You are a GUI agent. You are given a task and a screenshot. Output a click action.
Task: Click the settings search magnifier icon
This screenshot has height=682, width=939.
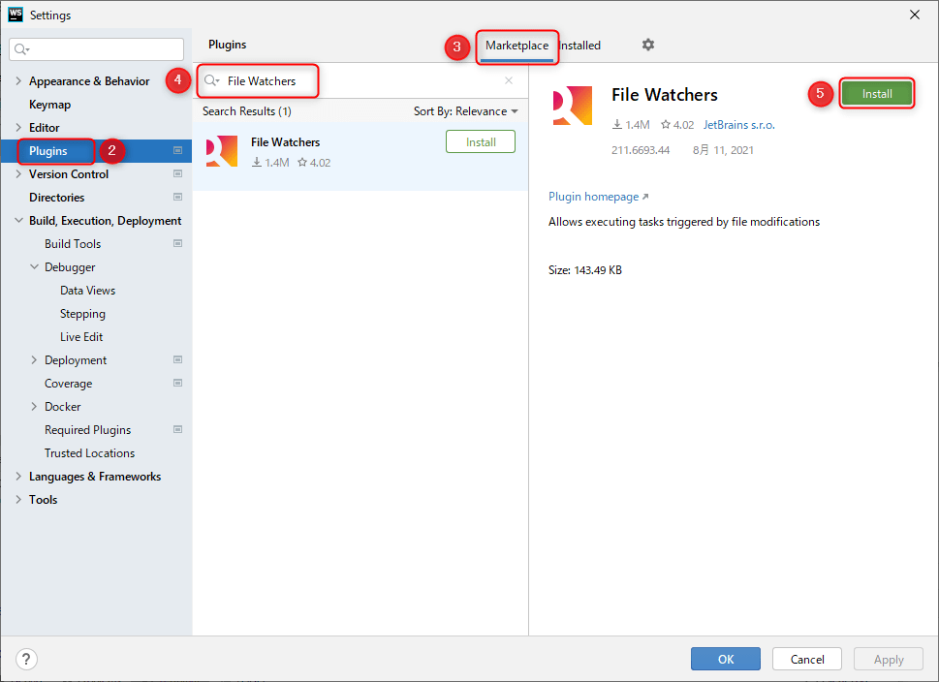coord(21,49)
